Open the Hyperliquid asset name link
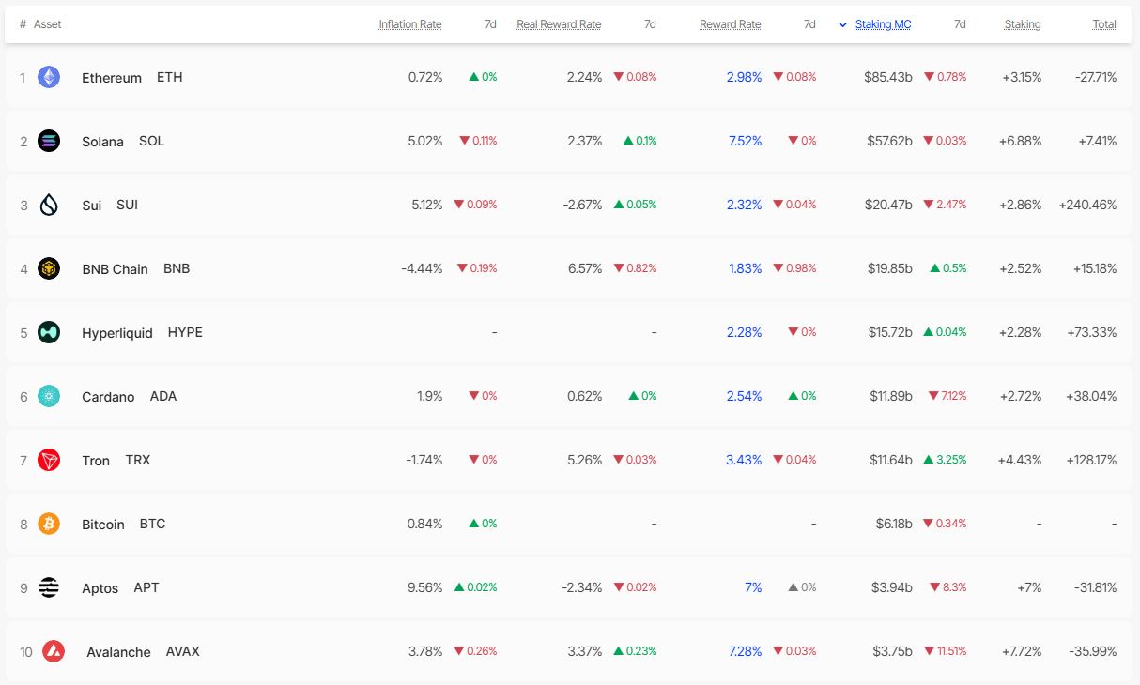 coord(117,333)
